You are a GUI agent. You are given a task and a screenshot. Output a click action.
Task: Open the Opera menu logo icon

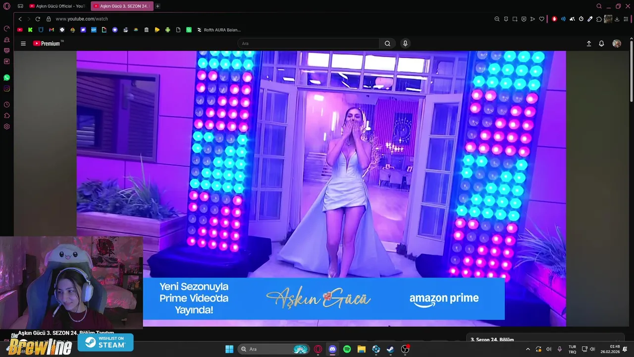(x=7, y=6)
